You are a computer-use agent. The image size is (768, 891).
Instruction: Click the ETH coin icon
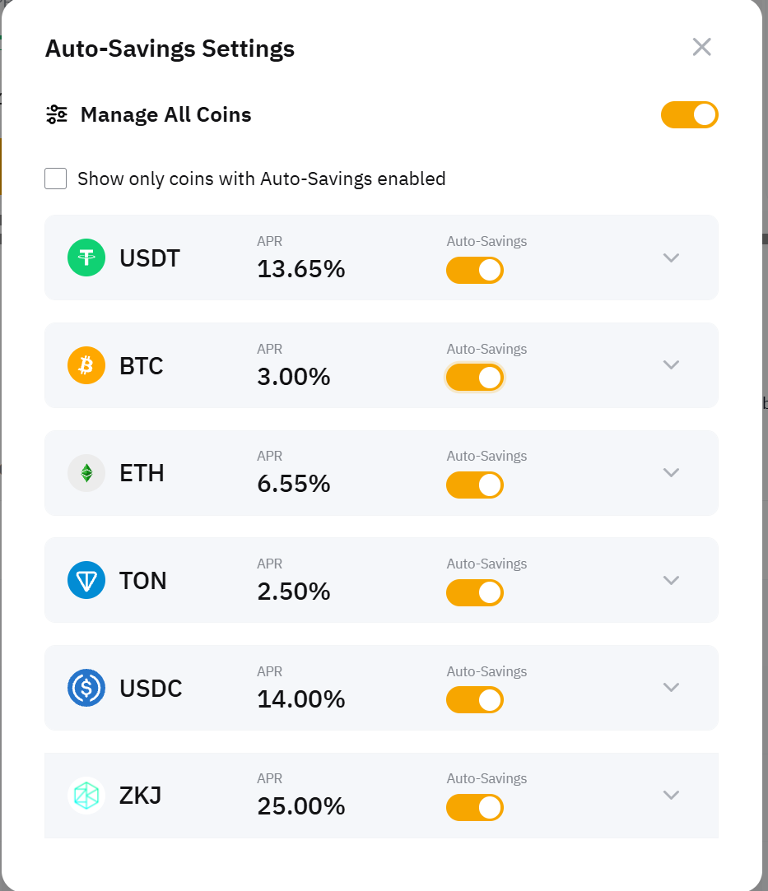tap(86, 473)
